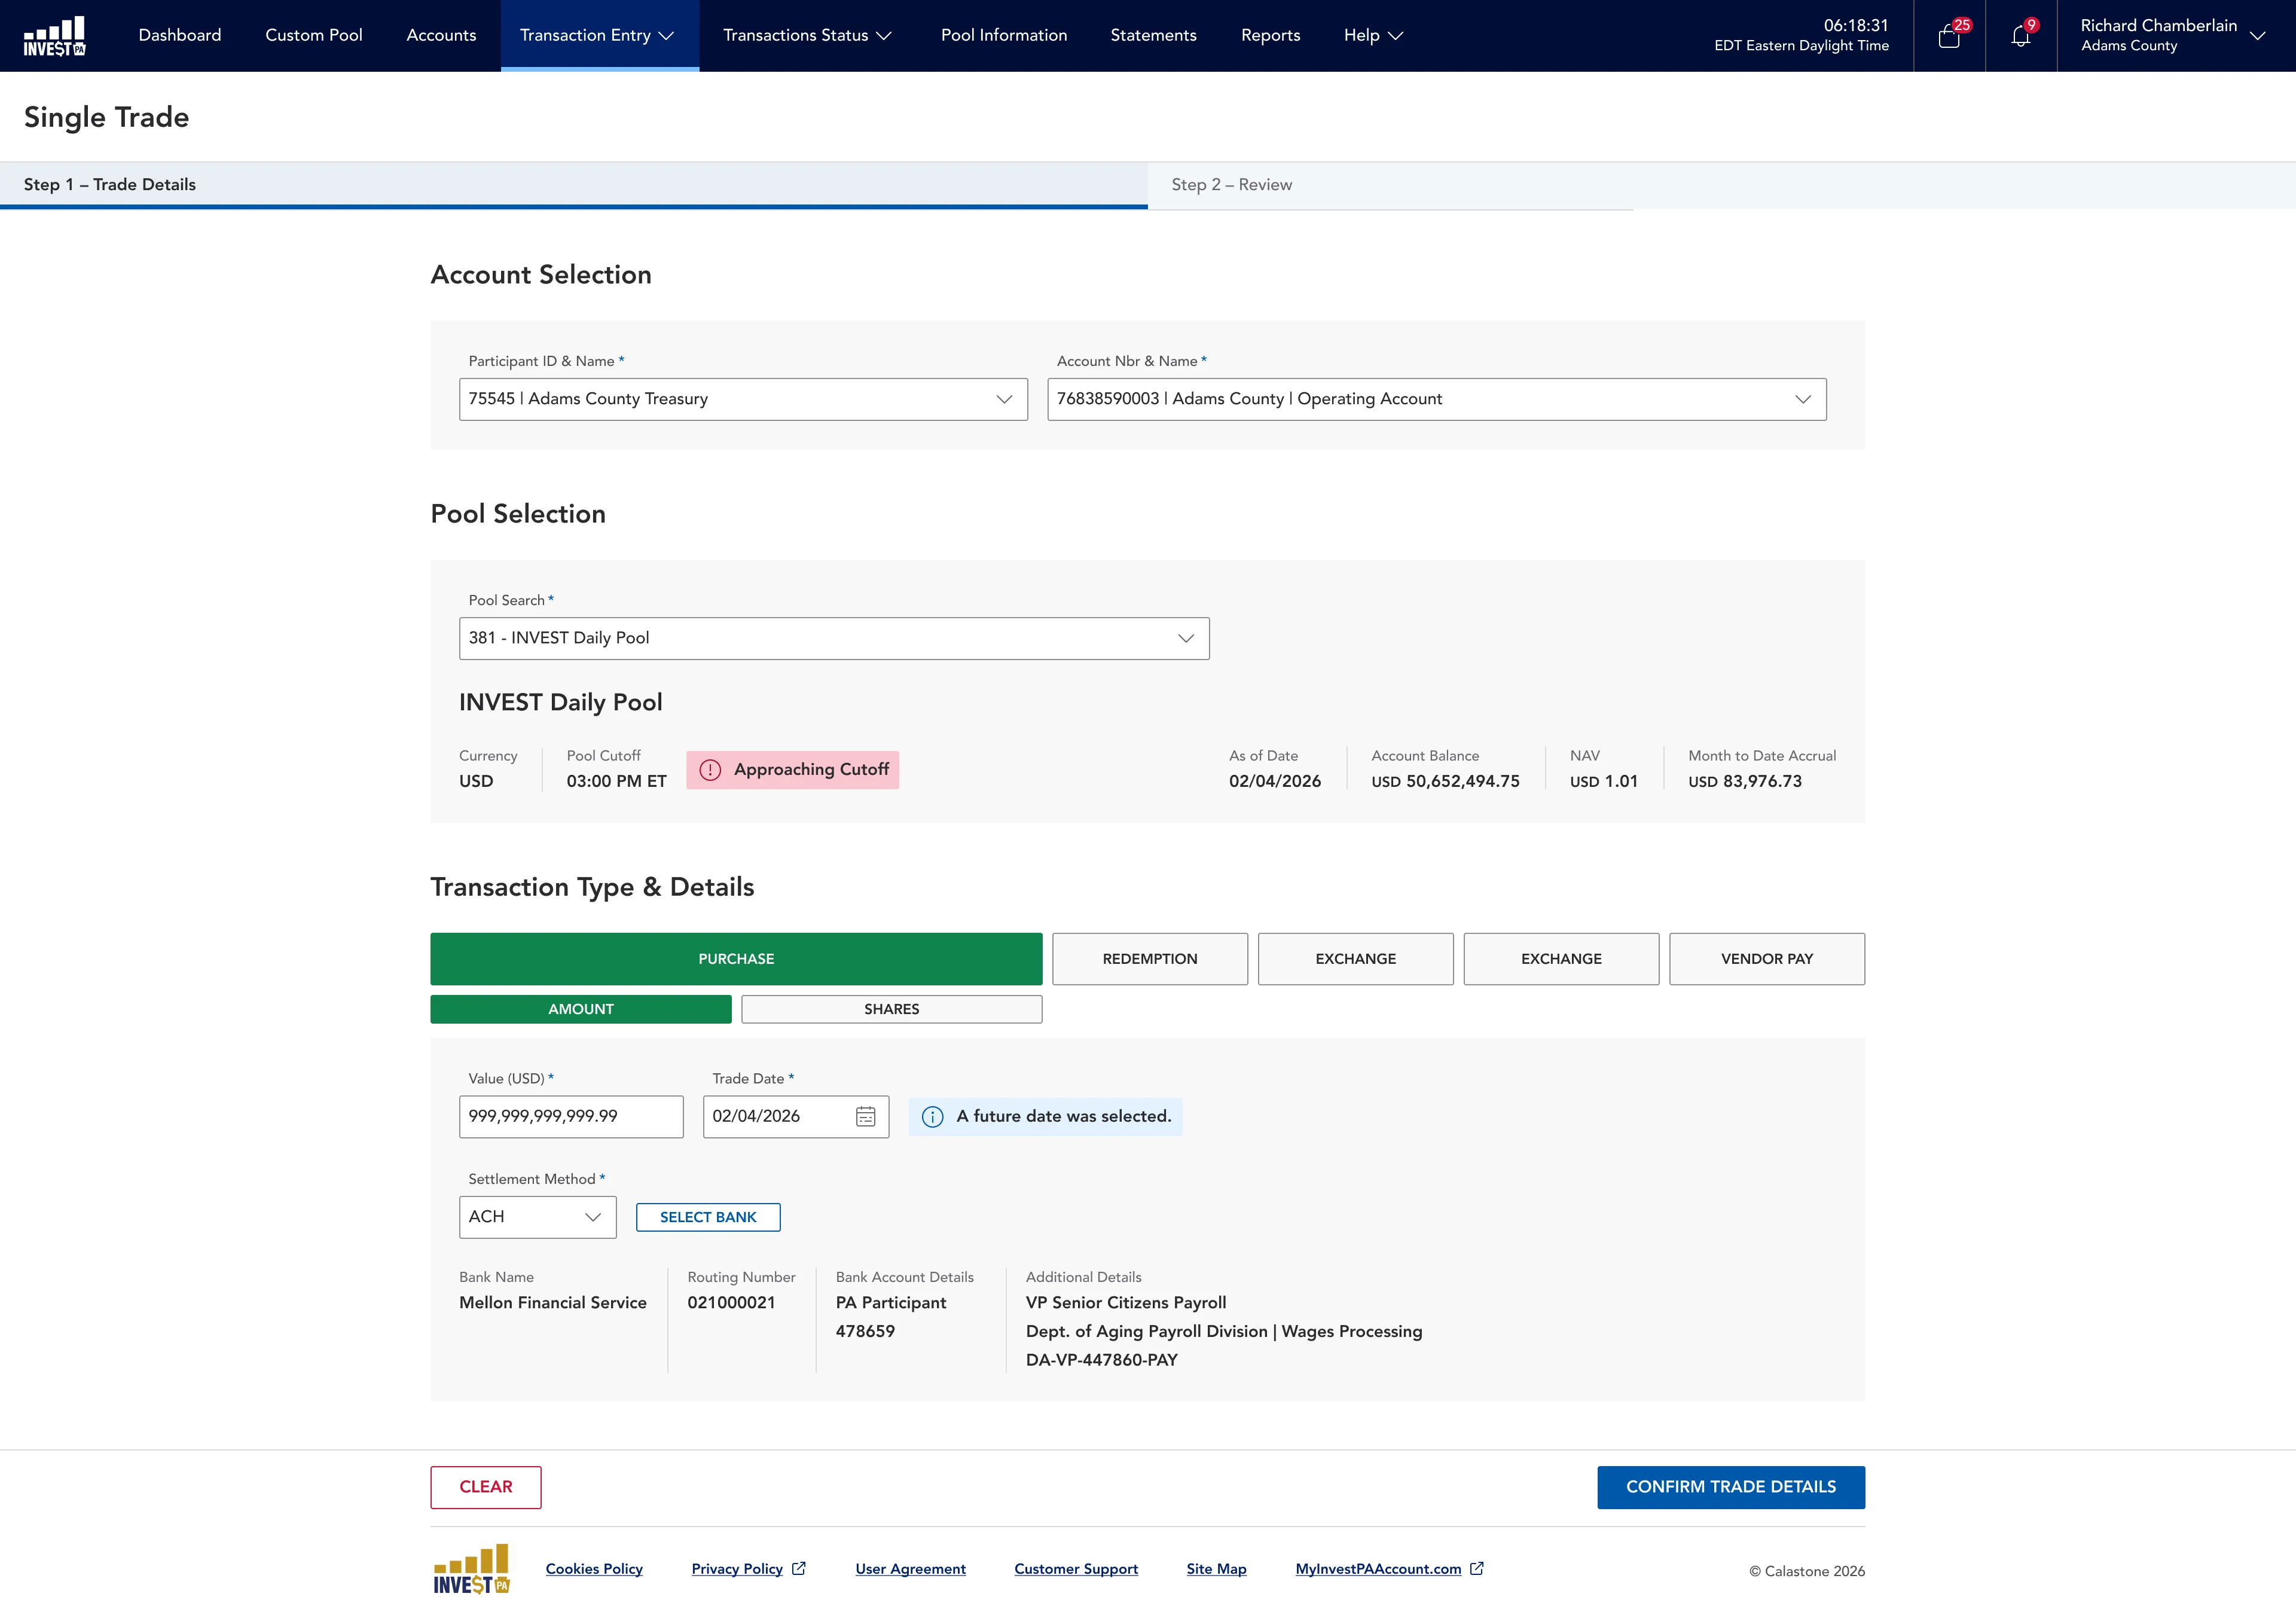The height and width of the screenshot is (1612, 2296).
Task: Open the Custom Pool page
Action: click(314, 36)
